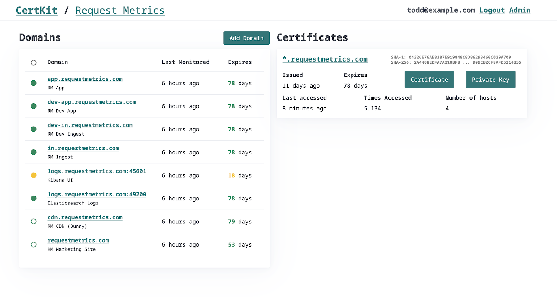
Task: Click the 5,134 times accessed value
Action: [x=372, y=109]
